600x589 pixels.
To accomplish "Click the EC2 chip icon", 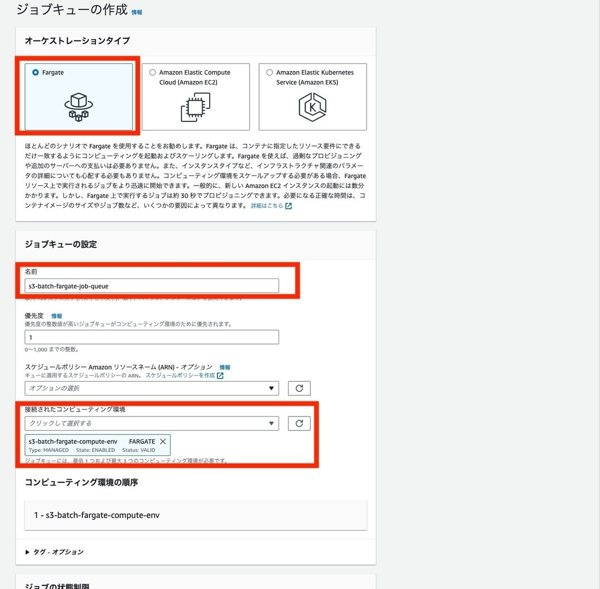I will [x=195, y=107].
